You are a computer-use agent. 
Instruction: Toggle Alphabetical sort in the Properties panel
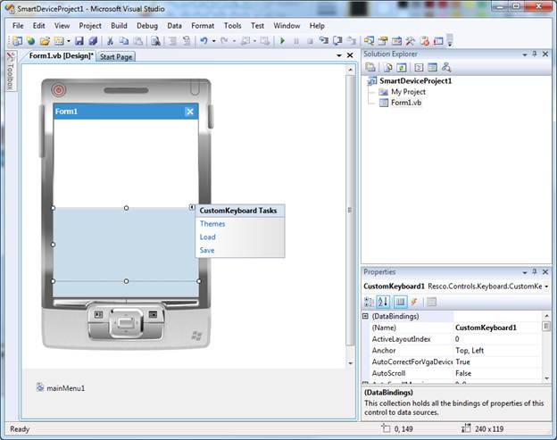pyautogui.click(x=384, y=302)
